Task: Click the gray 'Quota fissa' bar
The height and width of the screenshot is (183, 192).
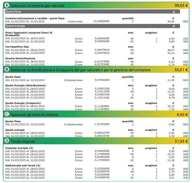Action: 92,11
